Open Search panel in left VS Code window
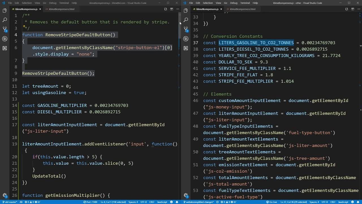Screen dimensions: 362x204 (5, 20)
